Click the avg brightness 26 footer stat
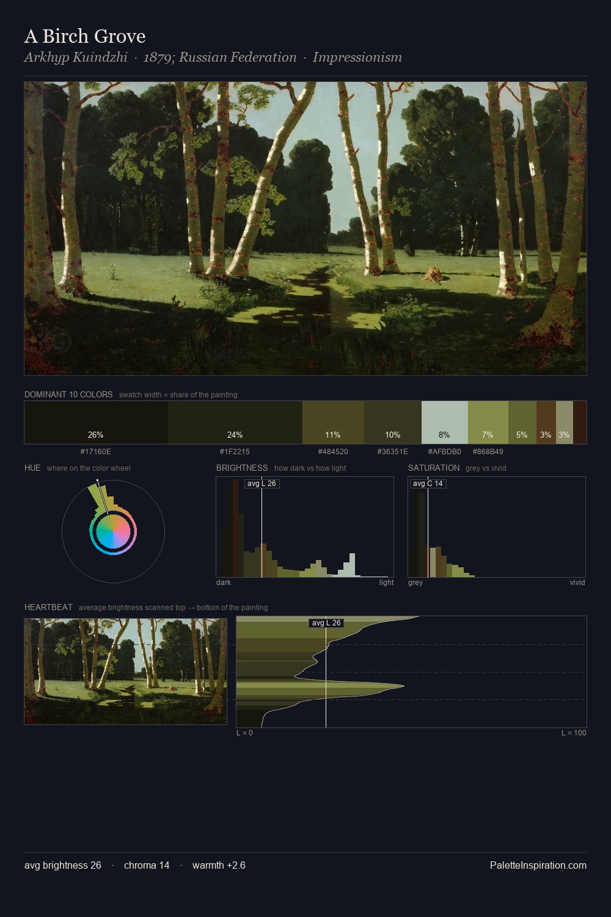 [x=63, y=866]
